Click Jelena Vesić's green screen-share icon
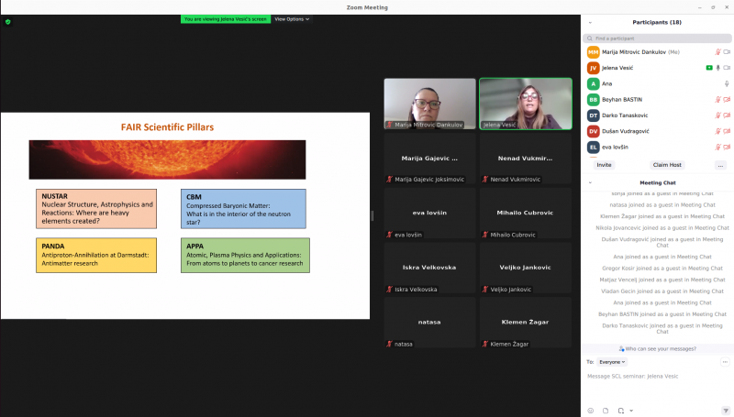 [709, 68]
